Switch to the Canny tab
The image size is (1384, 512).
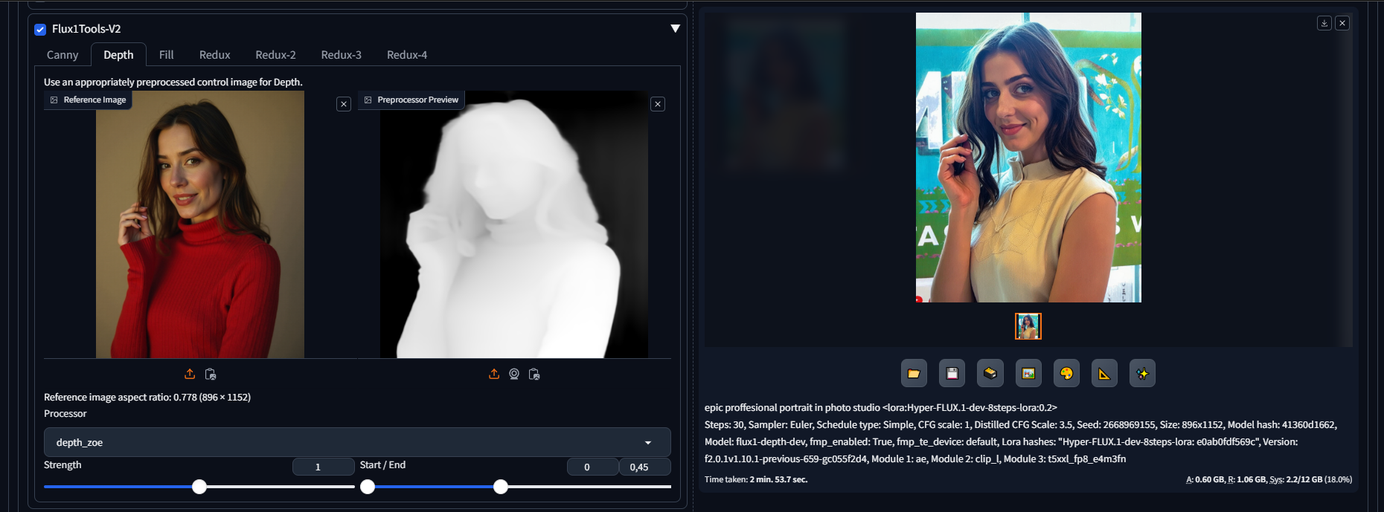coord(63,55)
